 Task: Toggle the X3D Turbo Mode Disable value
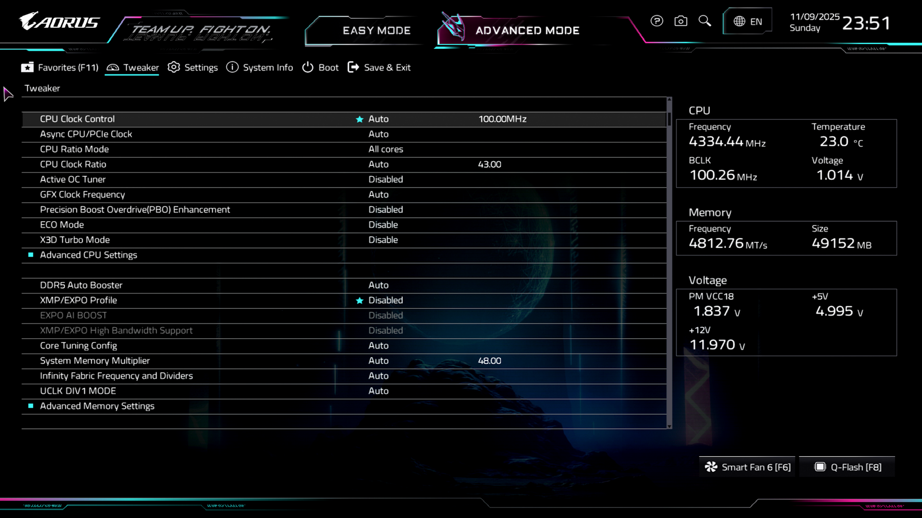click(383, 240)
